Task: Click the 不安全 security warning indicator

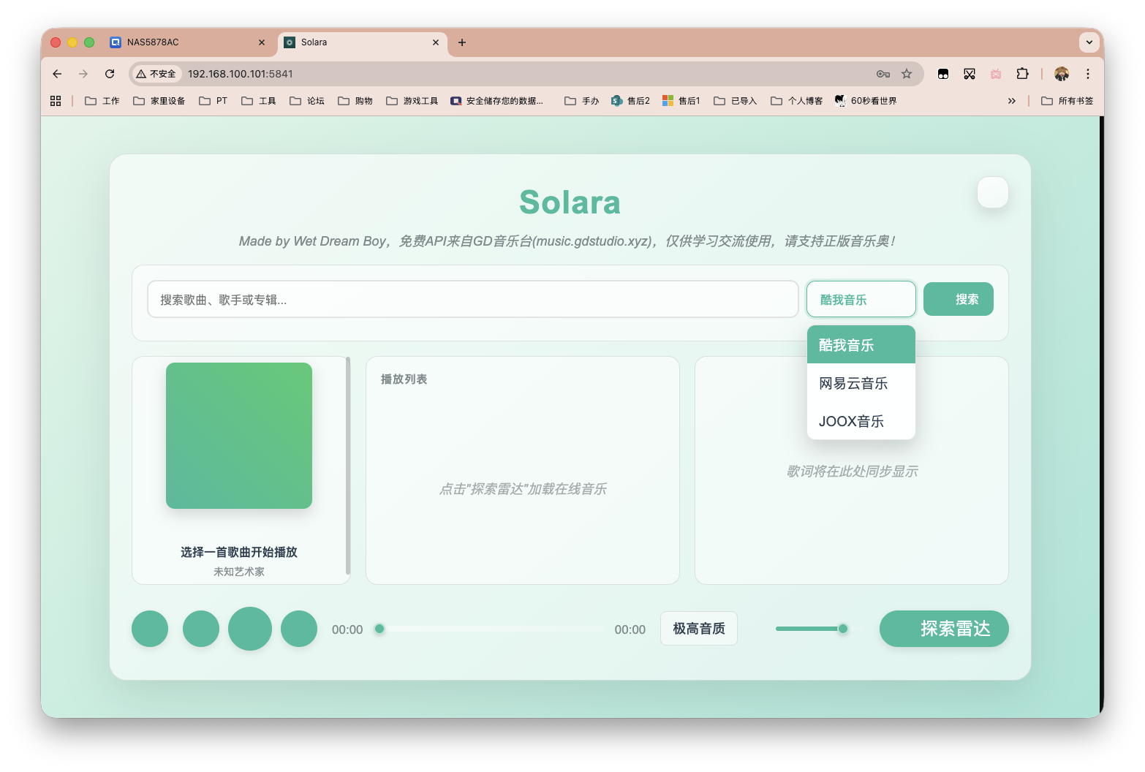Action: click(x=156, y=74)
